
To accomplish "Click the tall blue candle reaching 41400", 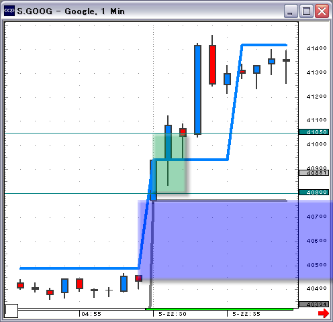I will (x=197, y=89).
